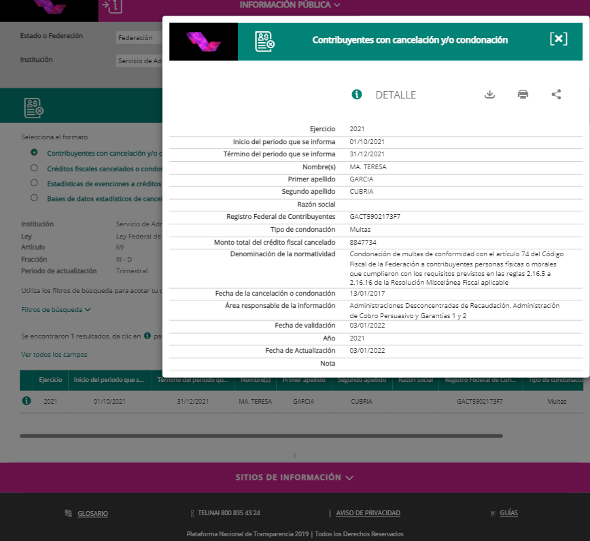Print the detail record
Screen dimensions: 590x541
(523, 94)
